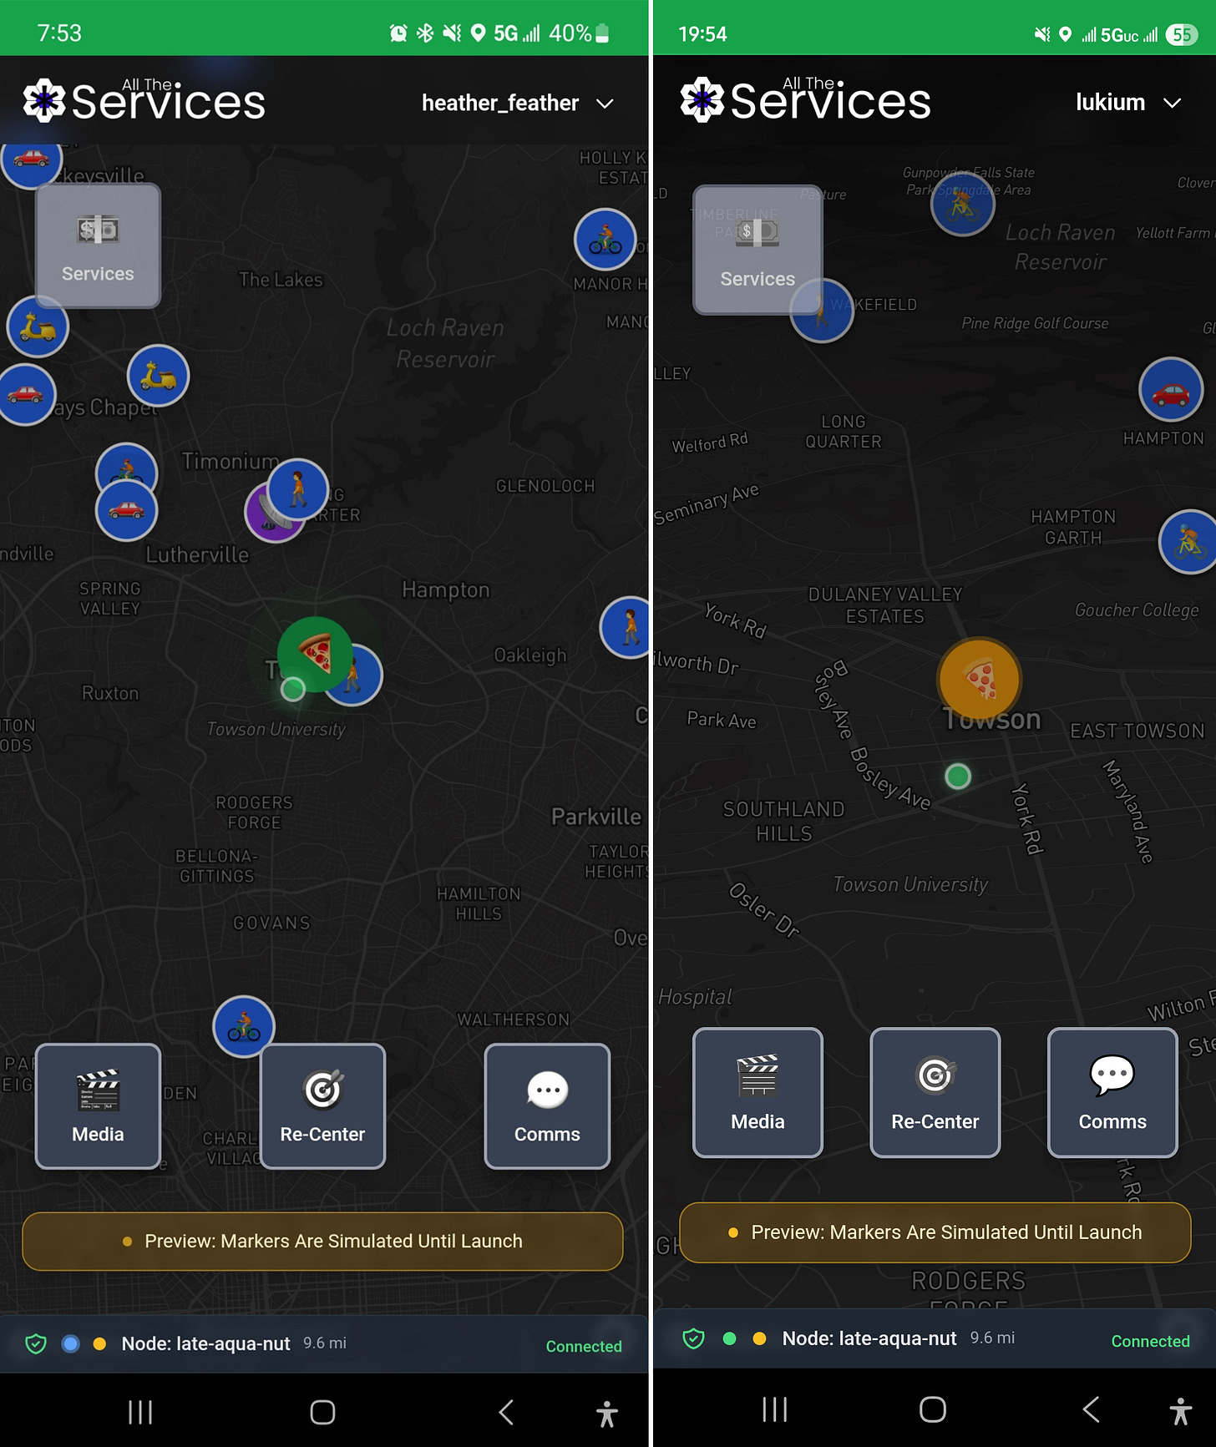Screen dimensions: 1216x1447
Task: Tap Android home button on lukium phone
Action: coord(933,1409)
